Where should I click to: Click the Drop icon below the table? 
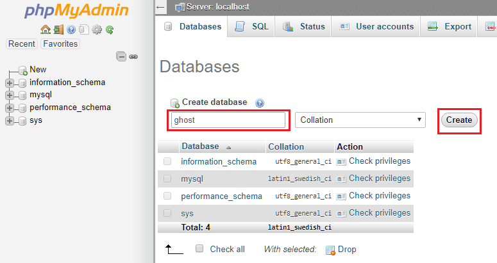330,250
